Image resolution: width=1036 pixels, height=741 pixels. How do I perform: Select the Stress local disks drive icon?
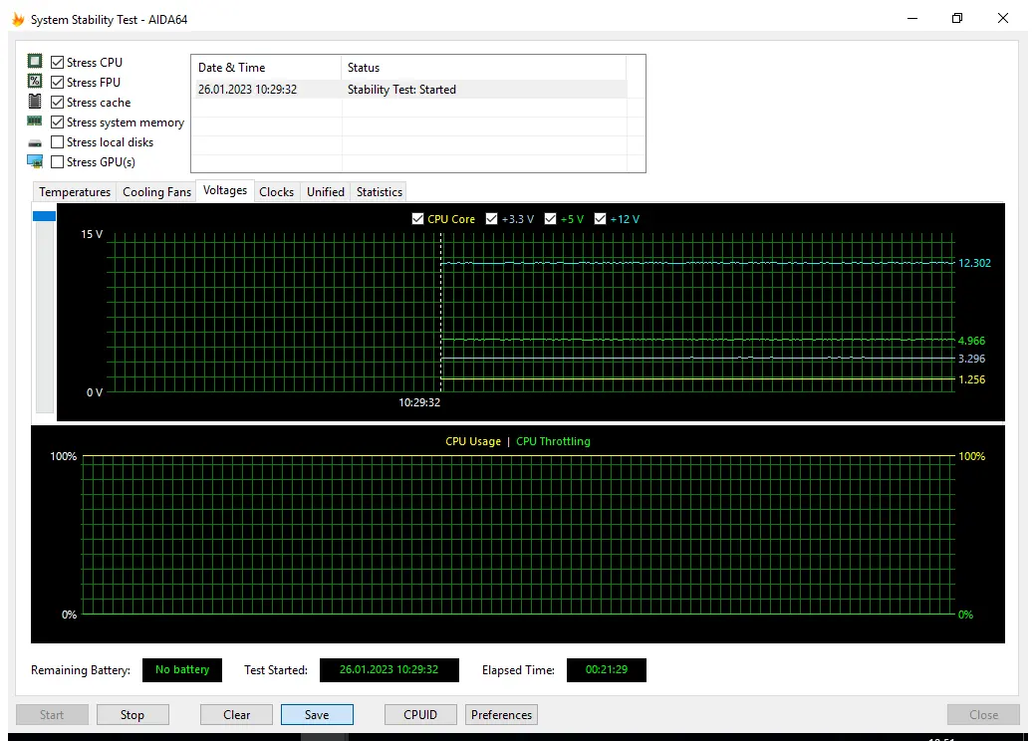click(36, 141)
